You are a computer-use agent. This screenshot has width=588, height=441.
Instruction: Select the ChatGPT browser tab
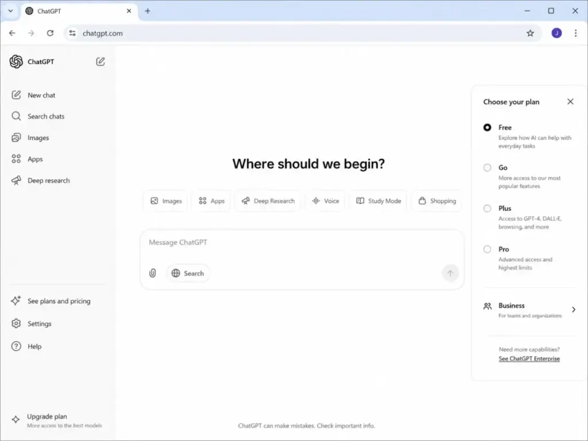[79, 11]
